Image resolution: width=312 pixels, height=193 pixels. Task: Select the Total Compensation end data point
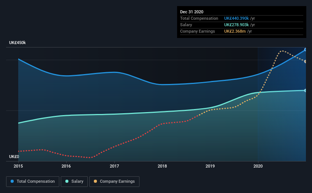pos(306,49)
